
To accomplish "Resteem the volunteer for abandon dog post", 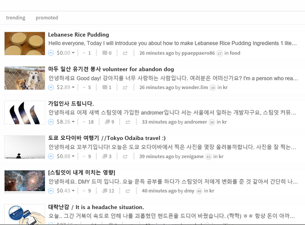I will click(x=125, y=88).
